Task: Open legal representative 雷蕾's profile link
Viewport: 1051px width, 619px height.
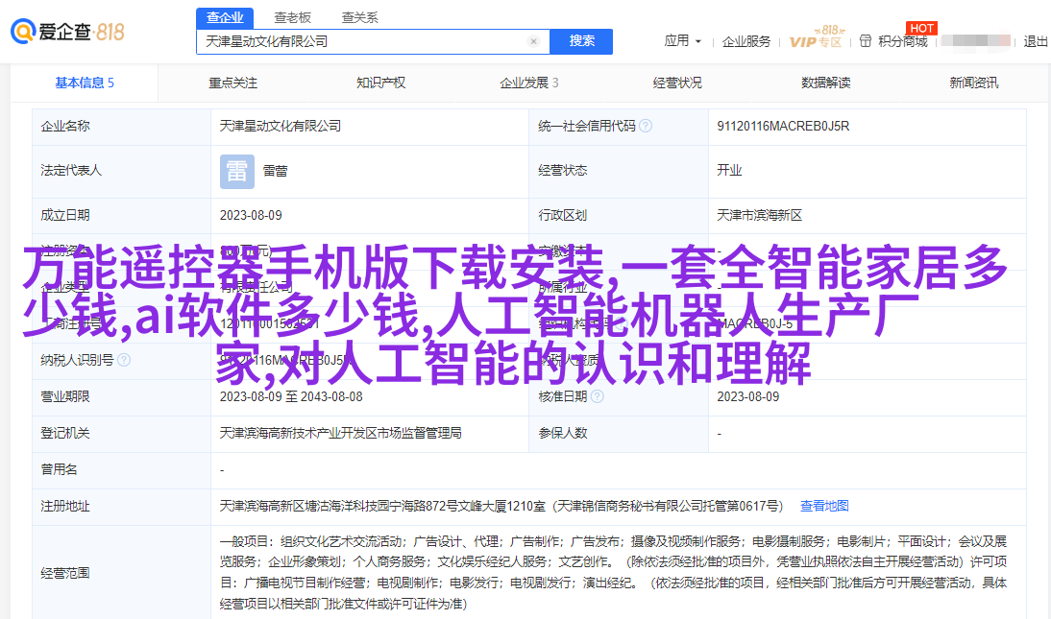Action: click(x=276, y=172)
